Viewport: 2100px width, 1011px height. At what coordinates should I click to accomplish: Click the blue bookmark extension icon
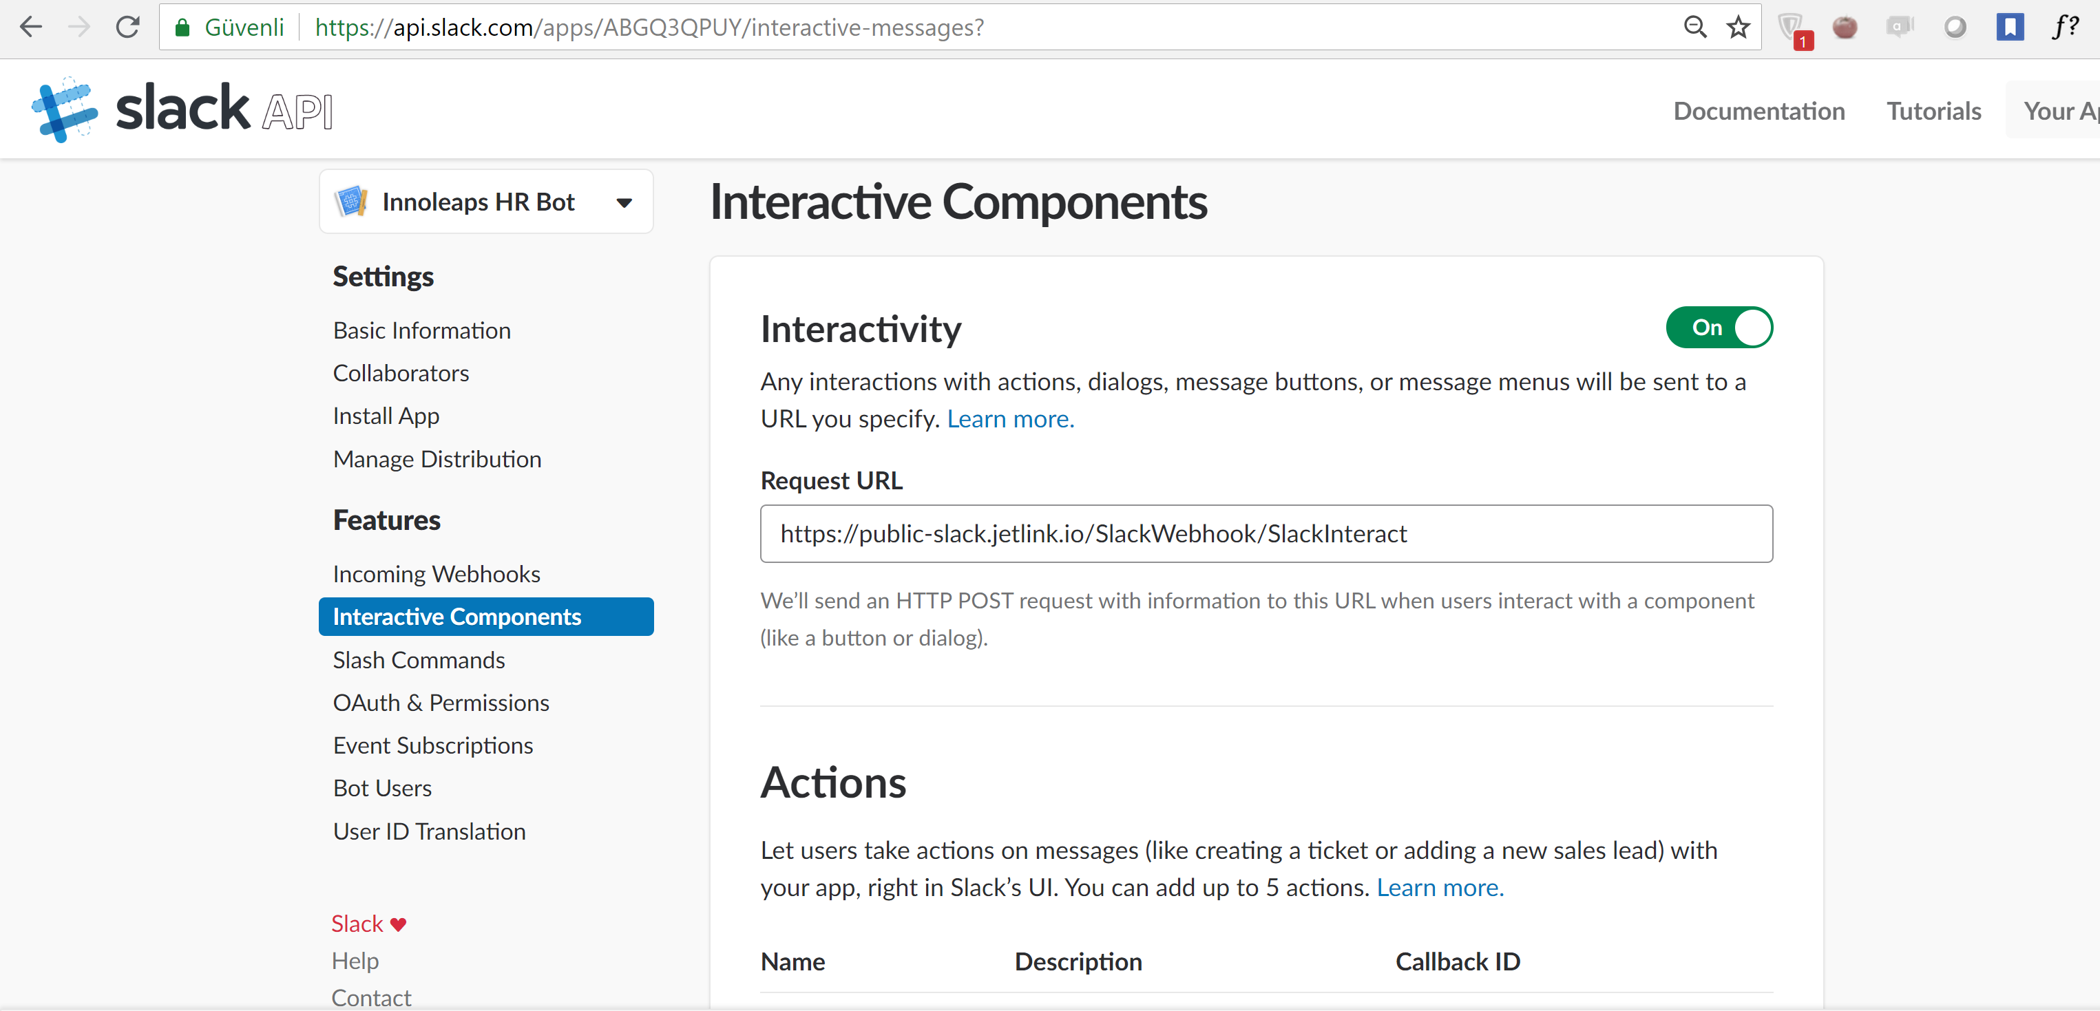click(2010, 27)
